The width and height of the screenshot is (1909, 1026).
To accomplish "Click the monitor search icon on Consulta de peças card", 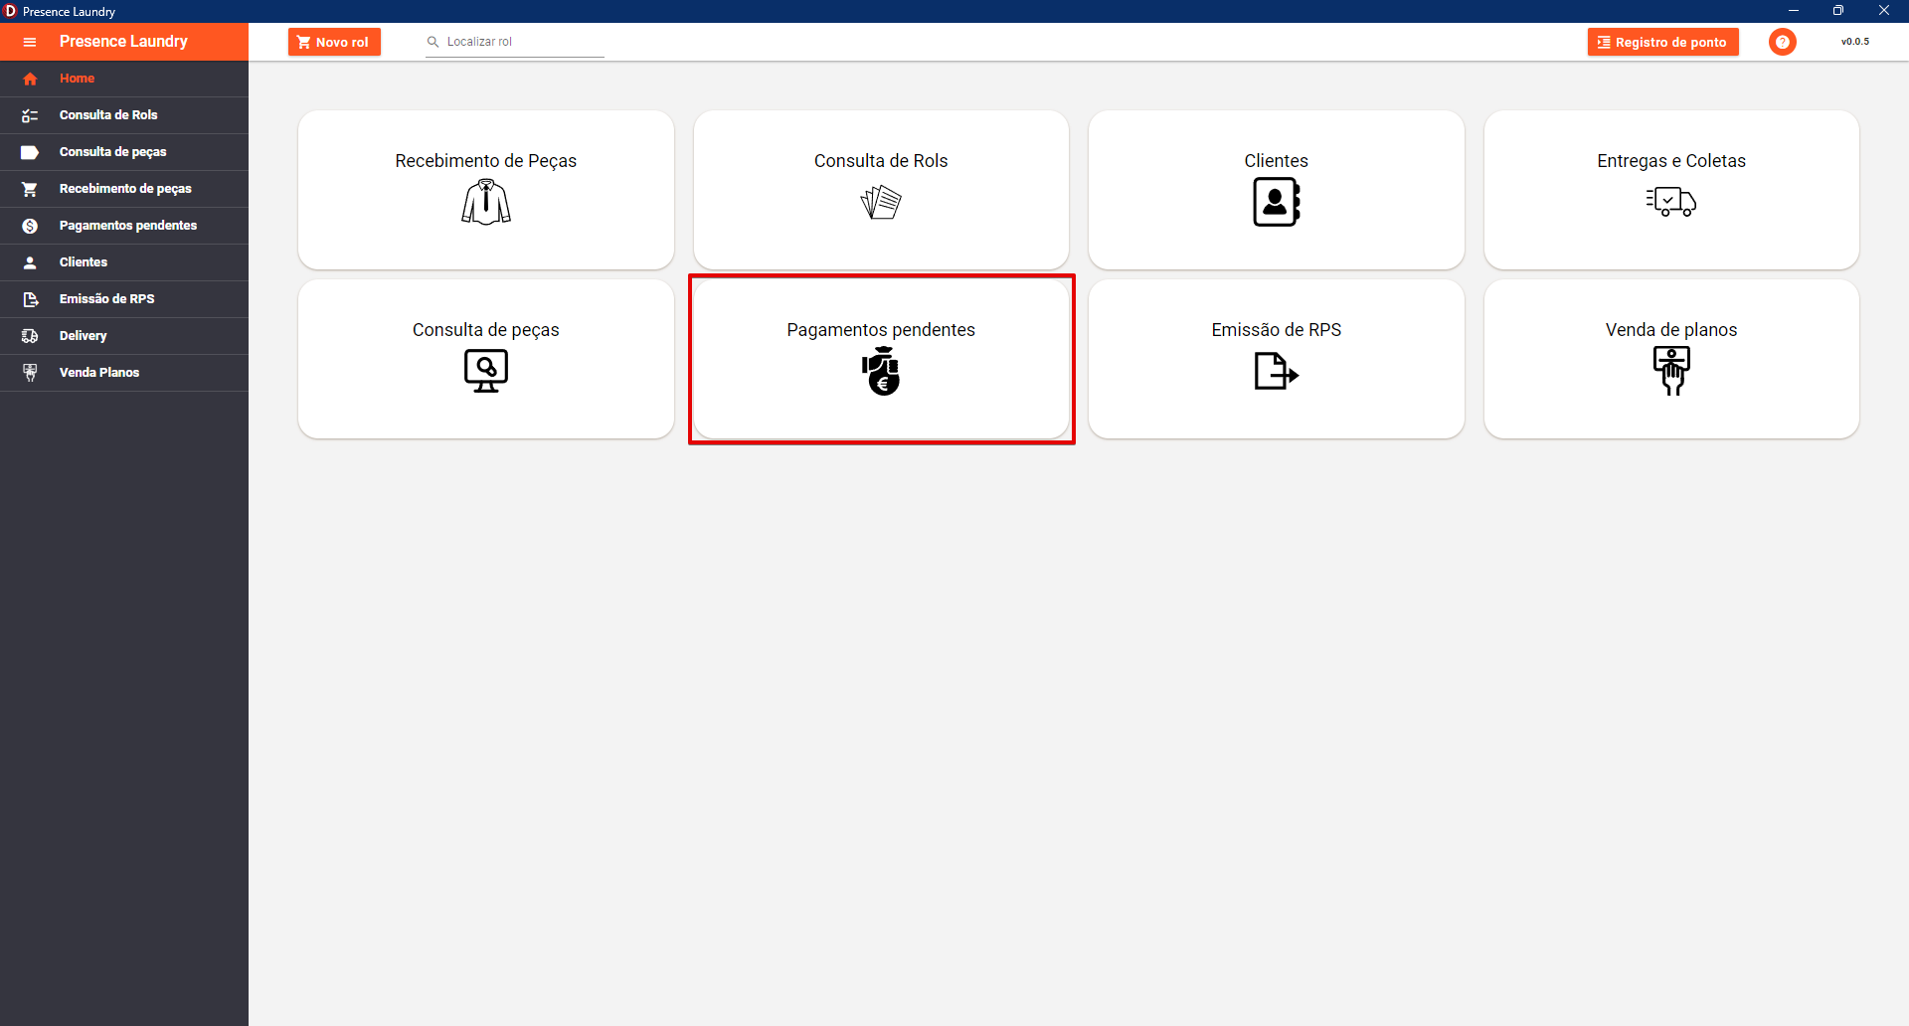I will click(x=486, y=371).
